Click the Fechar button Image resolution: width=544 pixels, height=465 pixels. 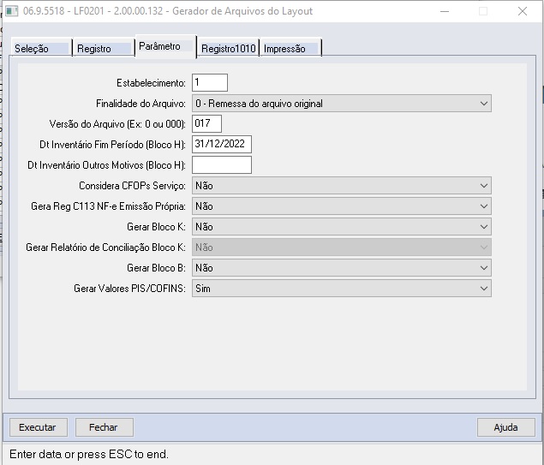click(105, 427)
